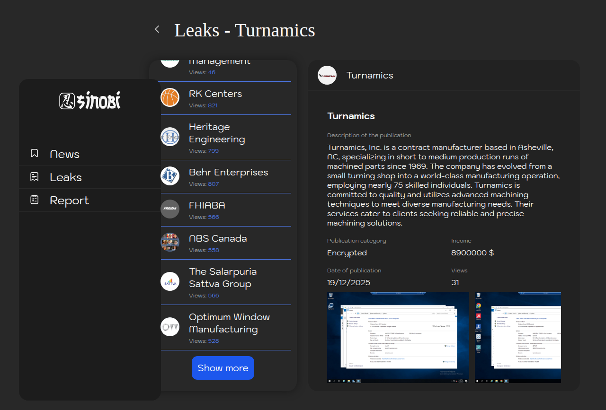
Task: Click the Optimum Window Manufacturing logo
Action: 170,327
